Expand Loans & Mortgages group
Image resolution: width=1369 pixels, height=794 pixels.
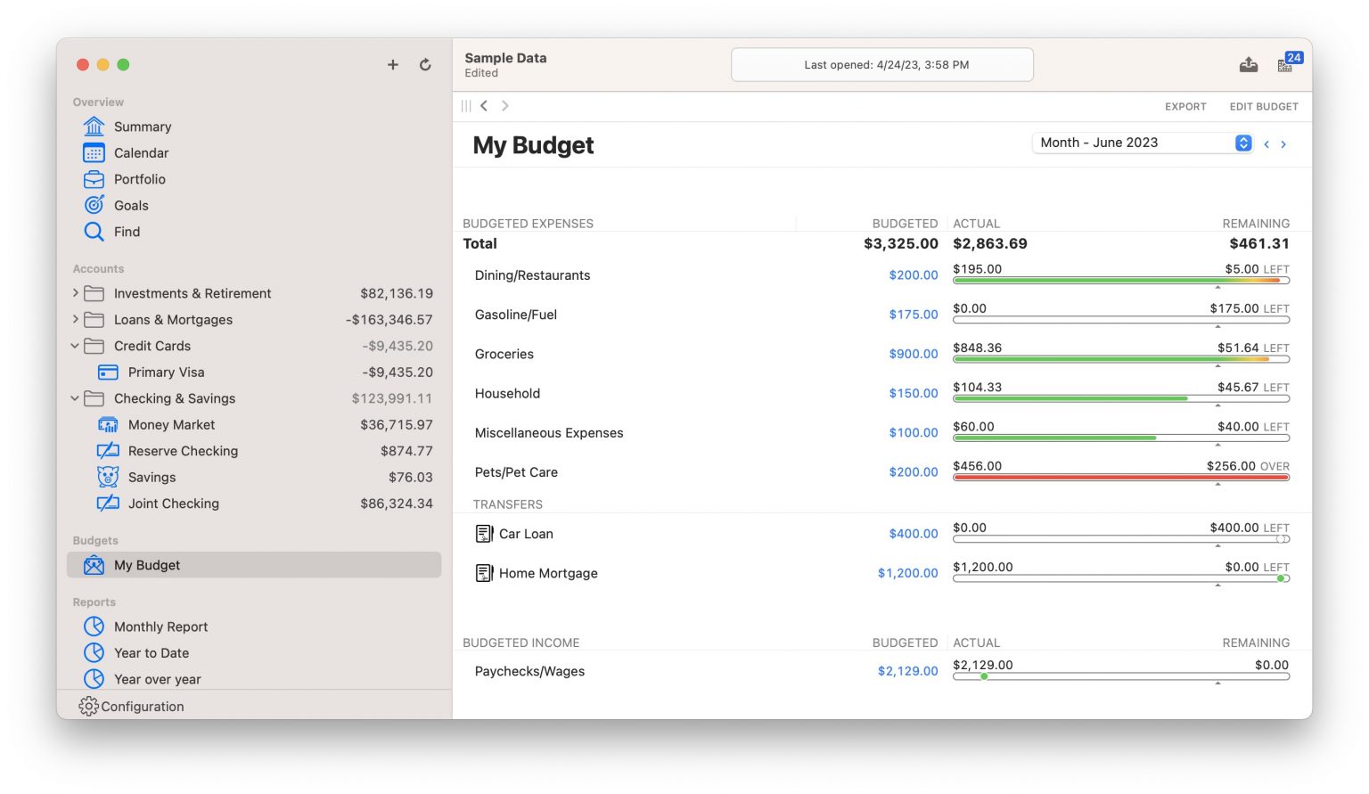click(75, 319)
